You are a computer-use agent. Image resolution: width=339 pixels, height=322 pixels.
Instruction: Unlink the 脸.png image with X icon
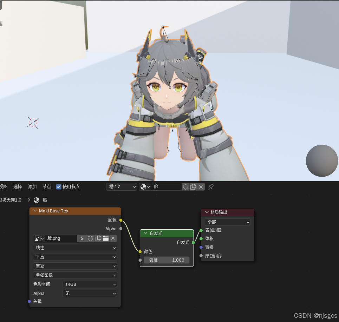pyautogui.click(x=113, y=238)
